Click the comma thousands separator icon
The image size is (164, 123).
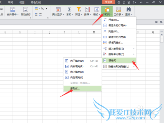[47, 9]
